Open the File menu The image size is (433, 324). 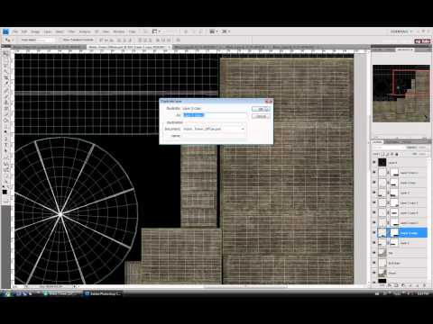15,31
